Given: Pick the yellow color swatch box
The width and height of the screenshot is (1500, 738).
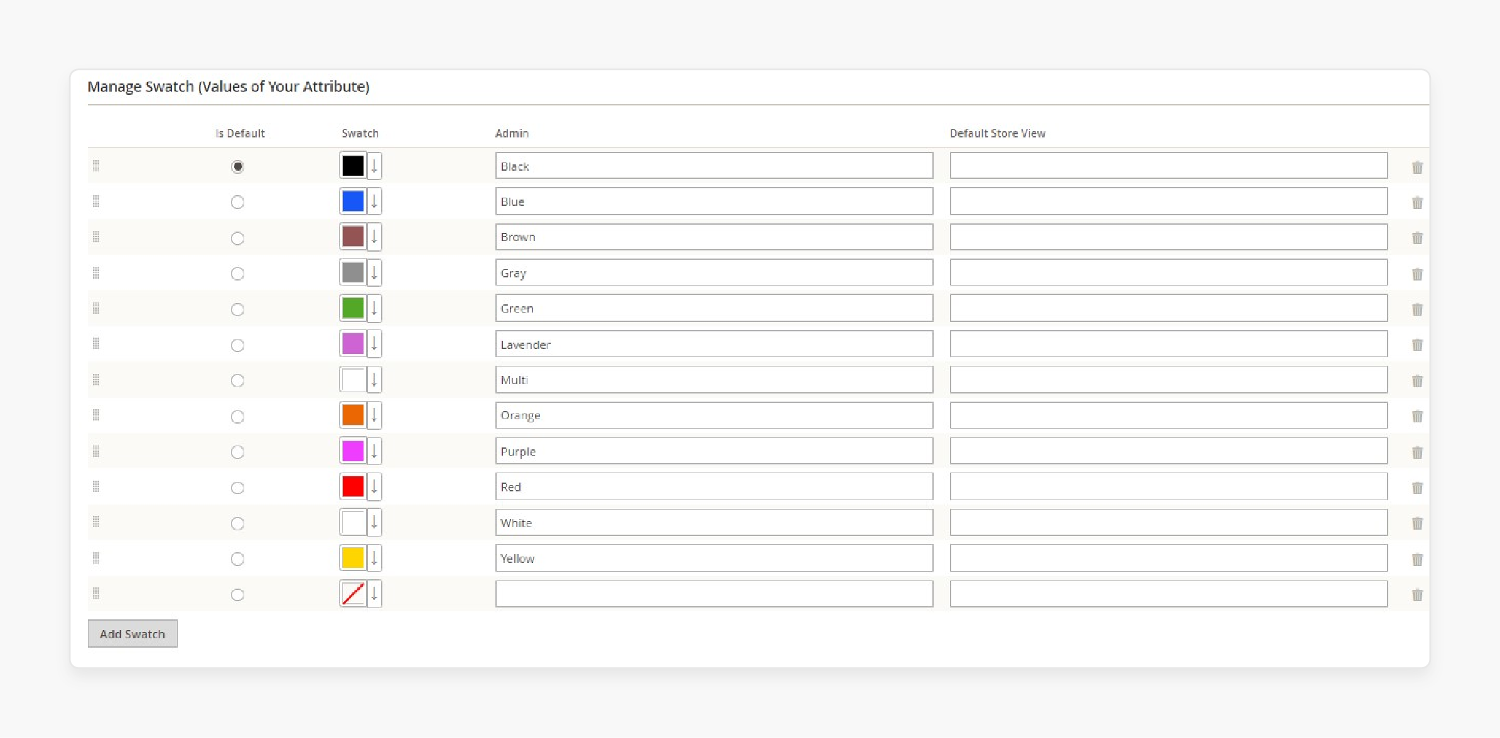Looking at the screenshot, I should click(x=353, y=557).
